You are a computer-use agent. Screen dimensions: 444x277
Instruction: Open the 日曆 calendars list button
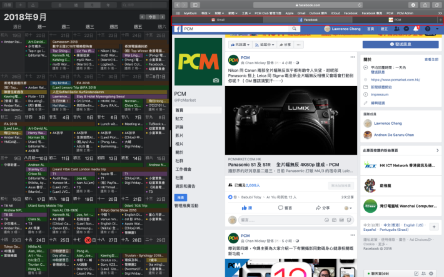pyautogui.click(x=8, y=5)
